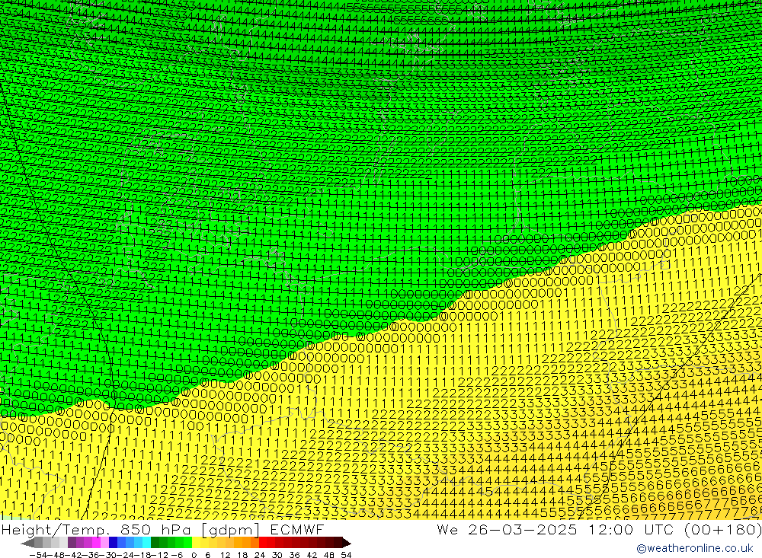Click the magenta swatch above legend value -36
Image resolution: width=762 pixels, height=558 pixels.
96,543
